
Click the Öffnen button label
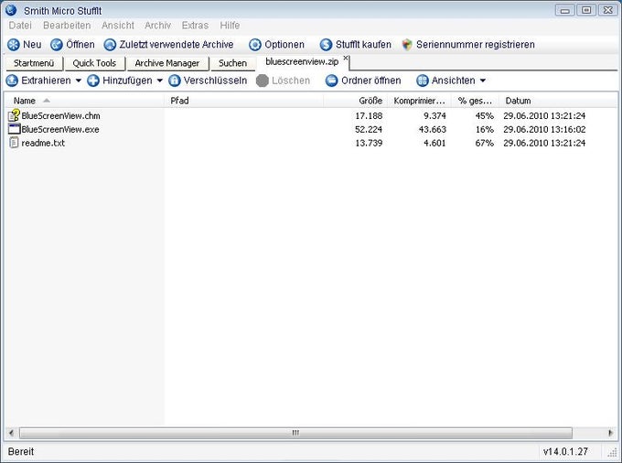tap(80, 45)
